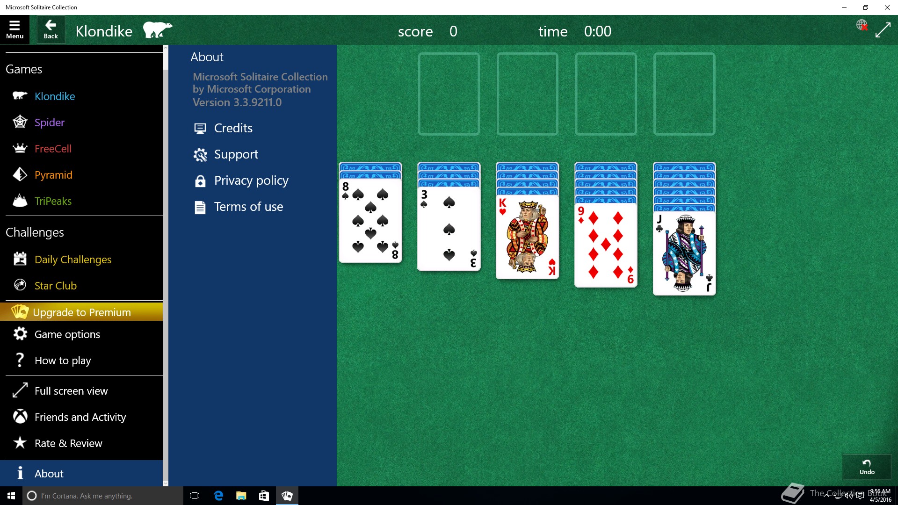Screen dimensions: 898x505
Task: Open the hamburger Menu button
Action: point(14,30)
